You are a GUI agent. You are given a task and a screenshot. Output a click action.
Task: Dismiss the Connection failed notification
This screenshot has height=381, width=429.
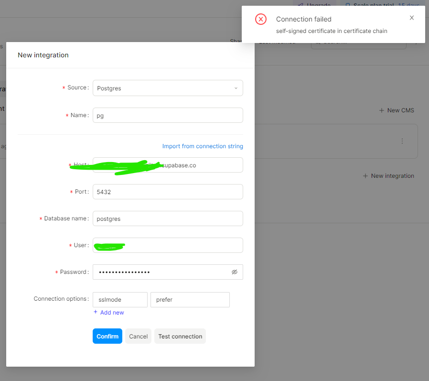tap(412, 18)
